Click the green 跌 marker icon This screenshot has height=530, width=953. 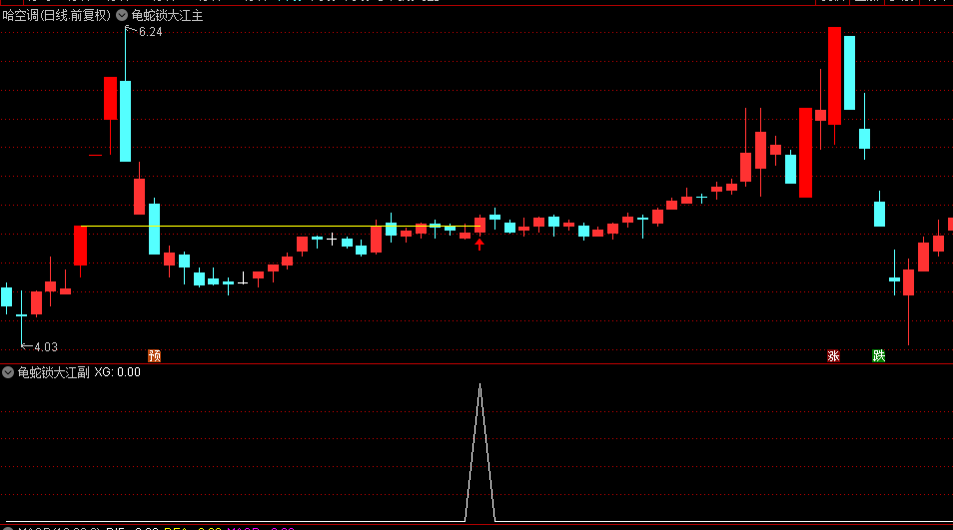point(878,355)
